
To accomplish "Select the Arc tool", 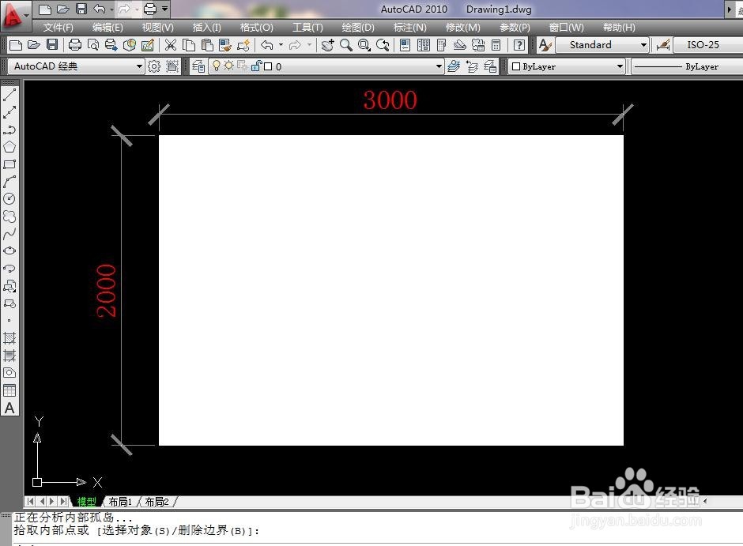I will click(9, 182).
